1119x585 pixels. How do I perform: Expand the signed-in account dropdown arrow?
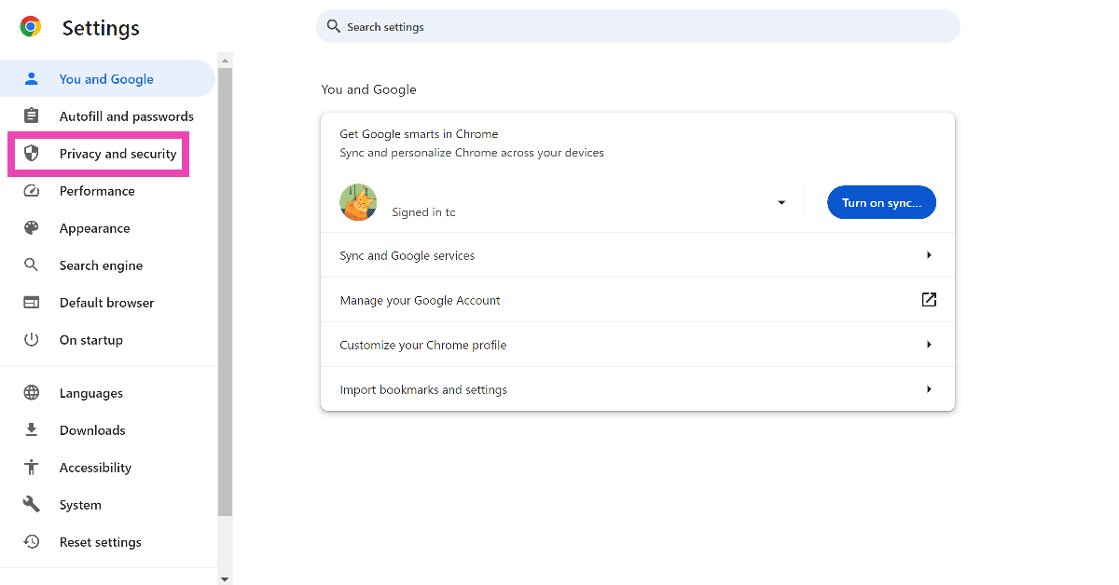(781, 203)
